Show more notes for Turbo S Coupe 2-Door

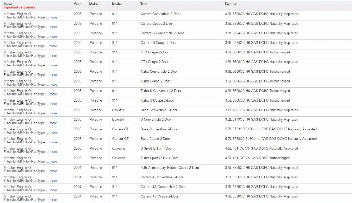pos(53,104)
